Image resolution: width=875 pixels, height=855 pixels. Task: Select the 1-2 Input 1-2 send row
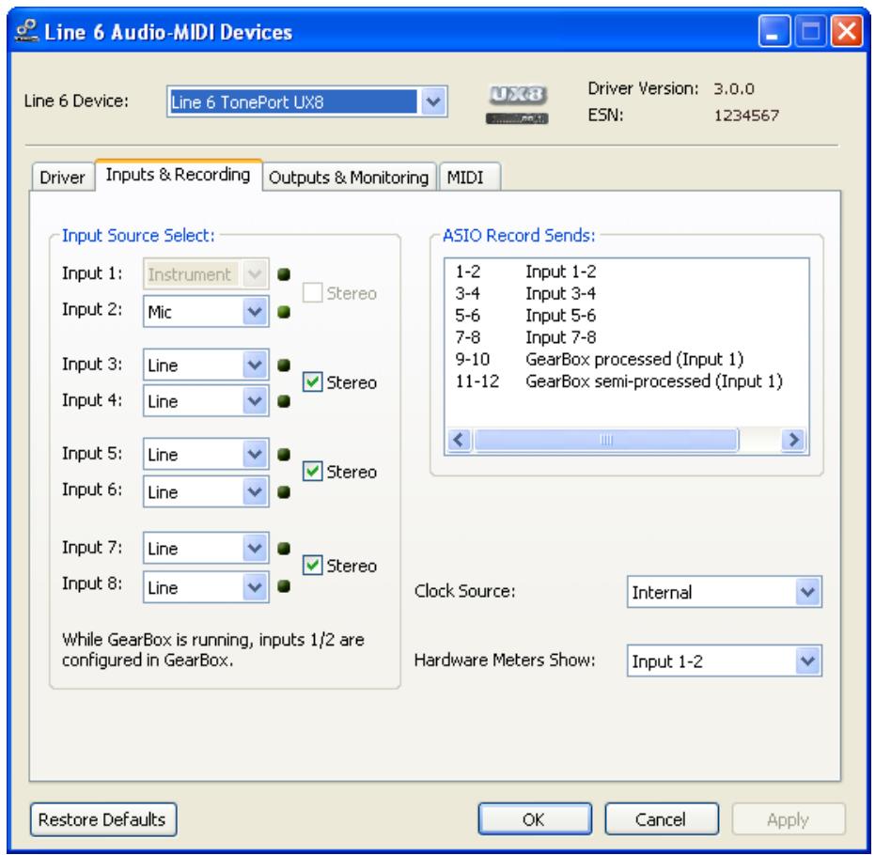click(x=626, y=272)
